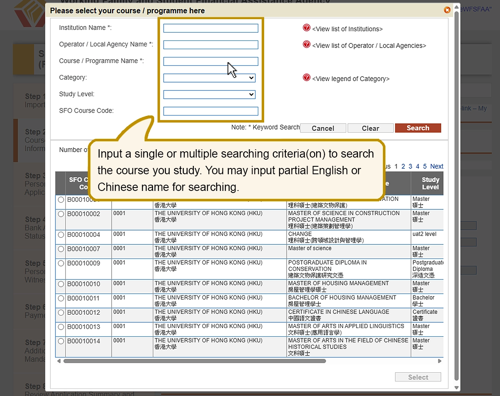Click the horizontal scrollbar right arrow
The image size is (500, 396).
coord(440,361)
